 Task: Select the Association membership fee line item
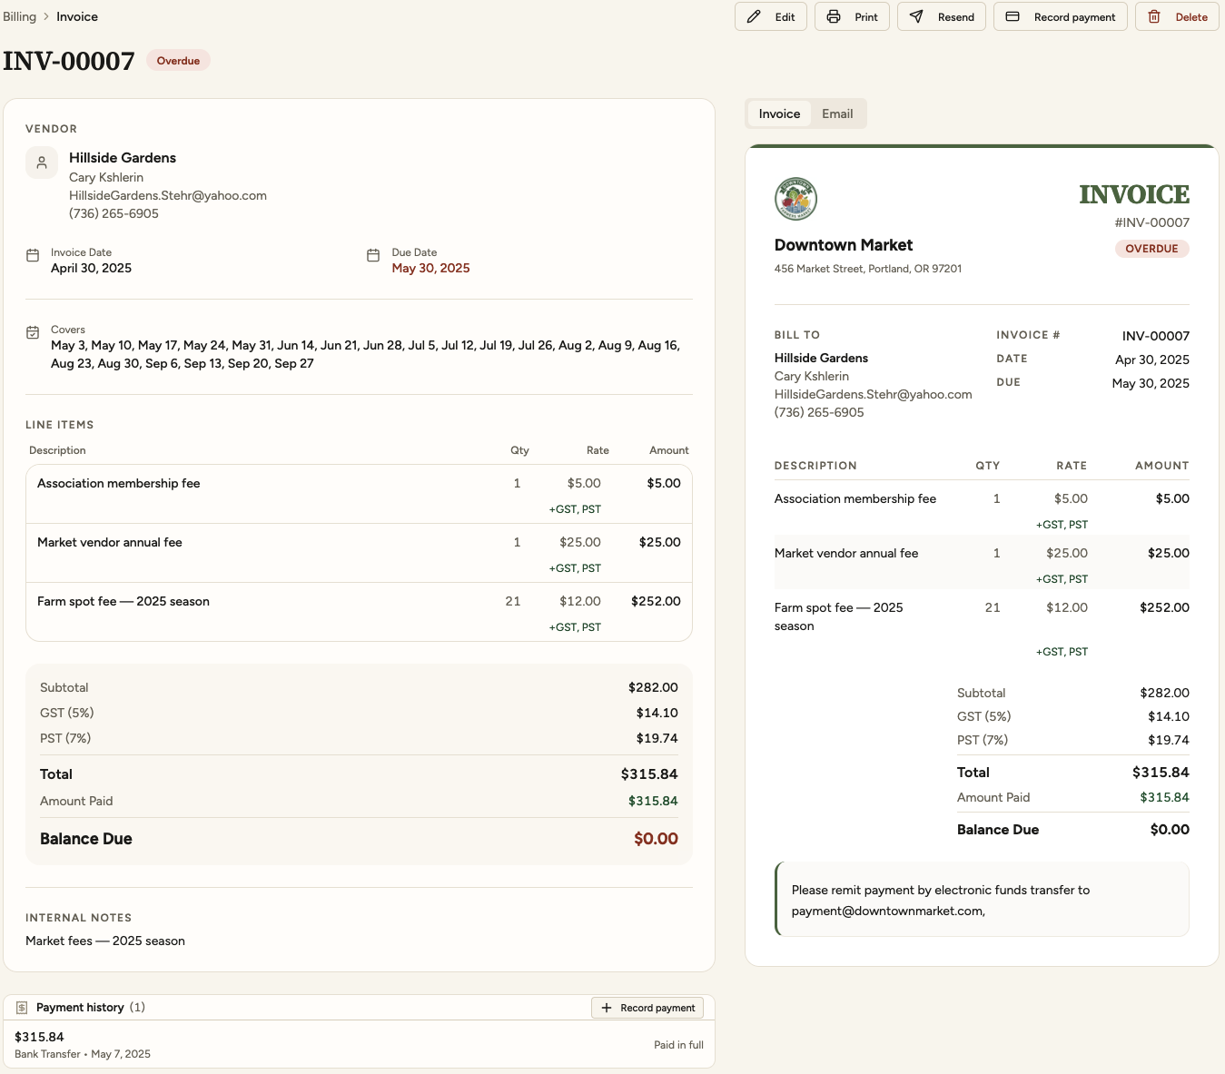(359, 495)
